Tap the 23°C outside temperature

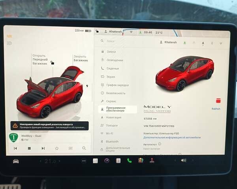159,33
